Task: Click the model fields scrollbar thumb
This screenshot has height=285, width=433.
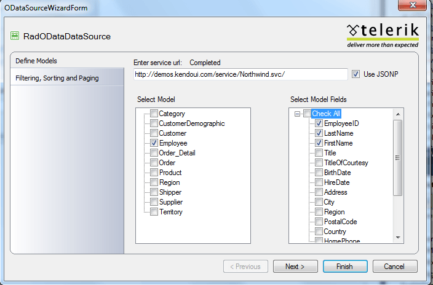Action: [398, 158]
